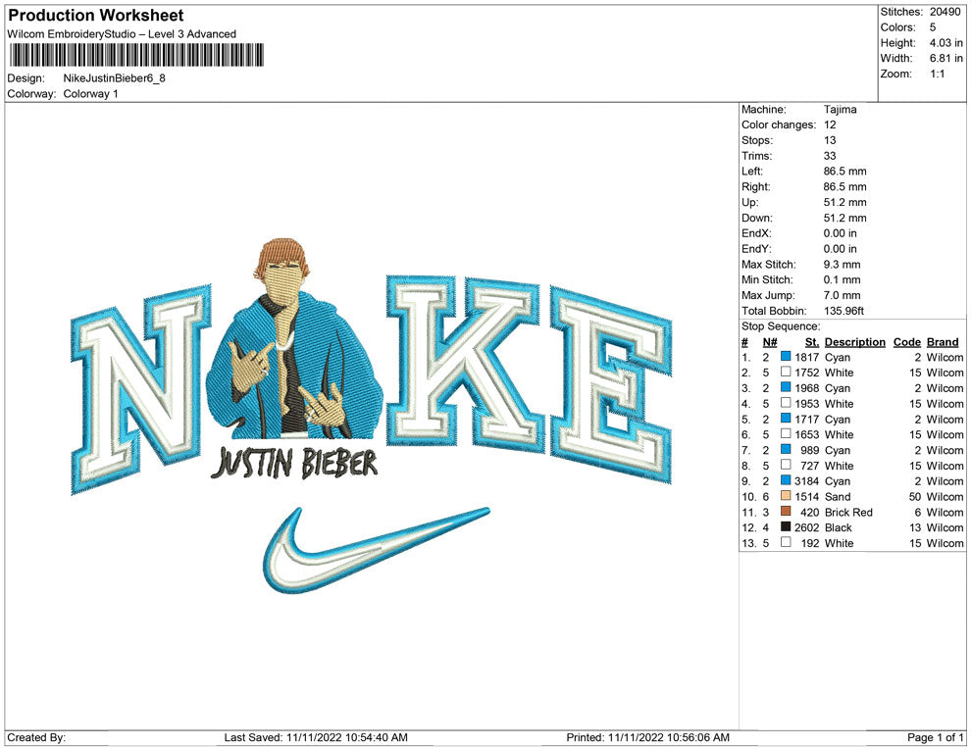Click 'Wilcom EmbroideryStudio – Level 3 Advanced' text
Image resolution: width=971 pixels, height=747 pixels.
click(x=122, y=34)
